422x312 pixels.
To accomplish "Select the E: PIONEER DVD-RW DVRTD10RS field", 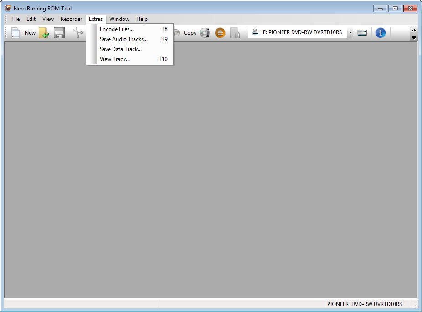I will 300,32.
